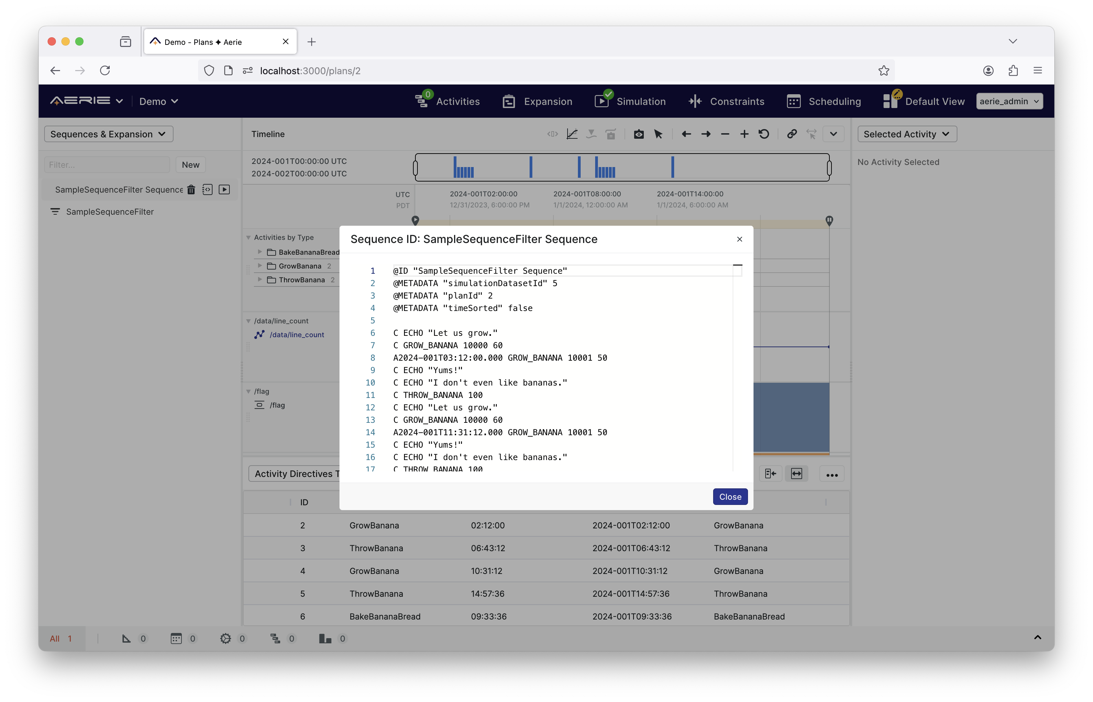Select the pointer tool in the timeline toolbar
The width and height of the screenshot is (1093, 702).
tap(658, 134)
